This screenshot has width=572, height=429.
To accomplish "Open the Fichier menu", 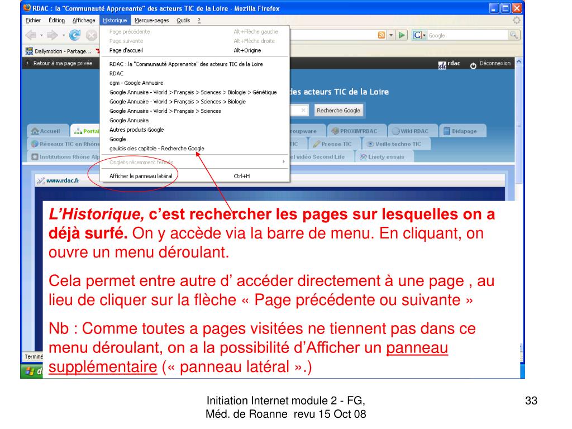I will (x=33, y=21).
